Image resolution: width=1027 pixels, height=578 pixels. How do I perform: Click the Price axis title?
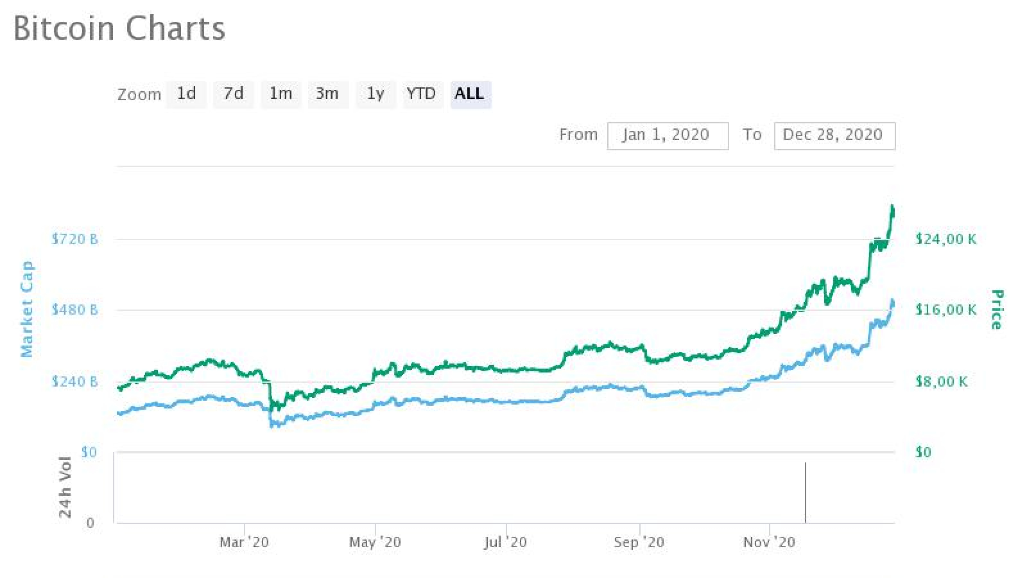[997, 310]
